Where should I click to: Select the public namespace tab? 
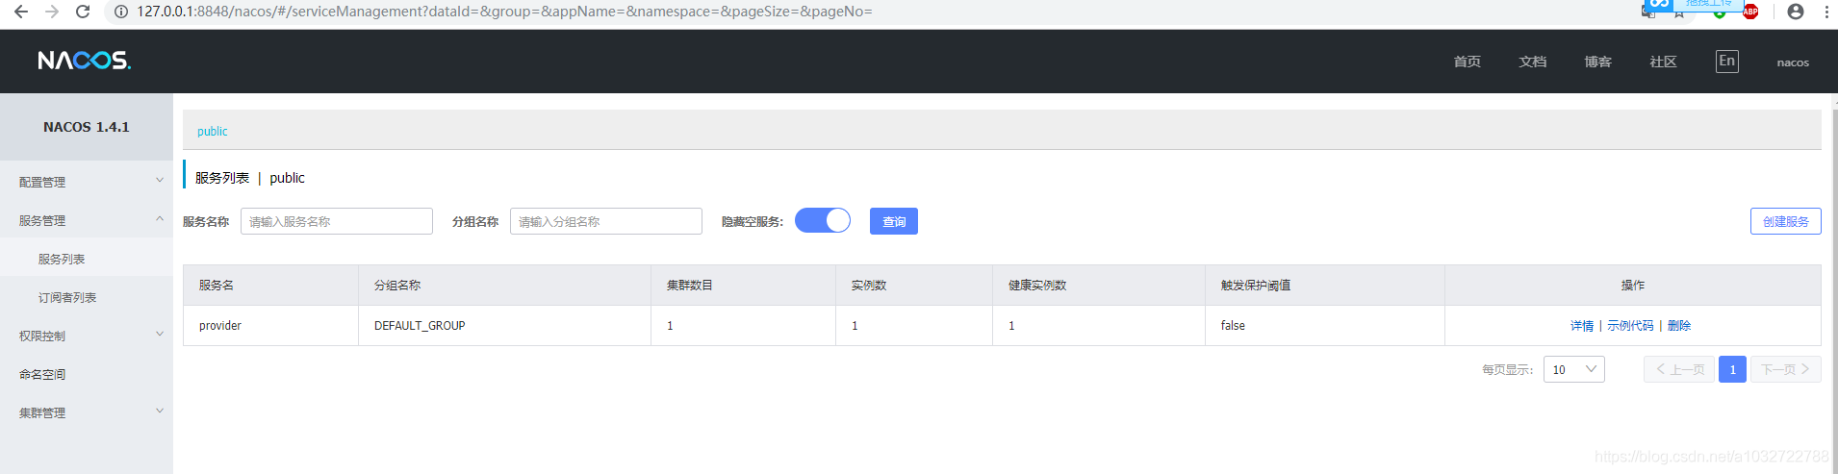point(213,131)
